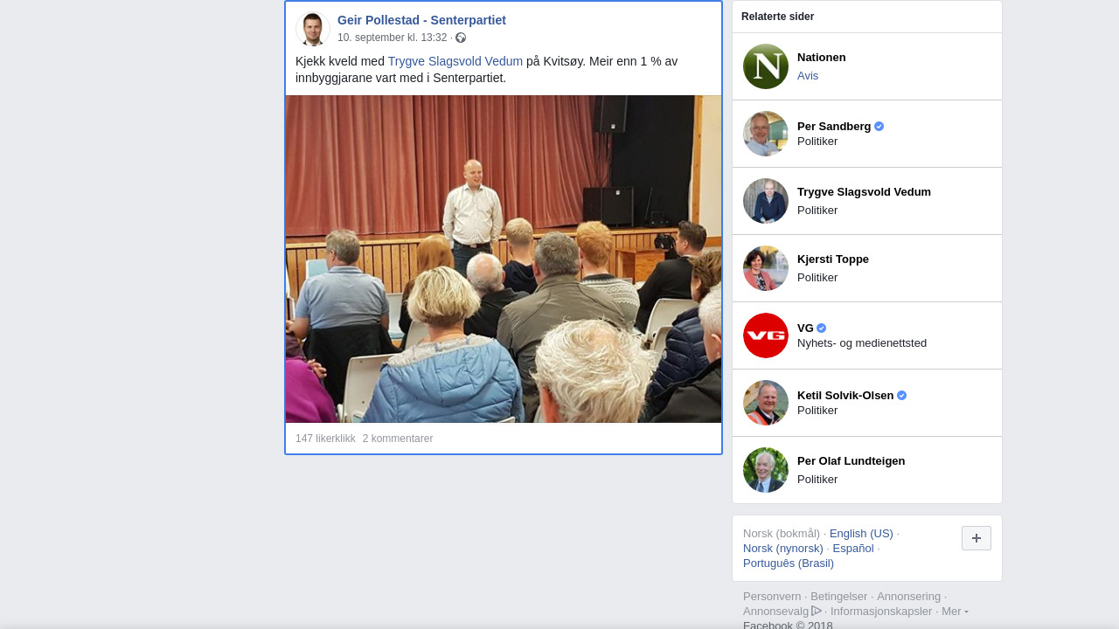Viewport: 1119px width, 629px height.
Task: Open the post timestamp 10. september
Action: click(392, 38)
